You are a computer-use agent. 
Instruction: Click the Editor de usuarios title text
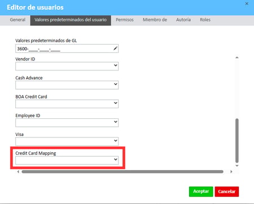35,7
